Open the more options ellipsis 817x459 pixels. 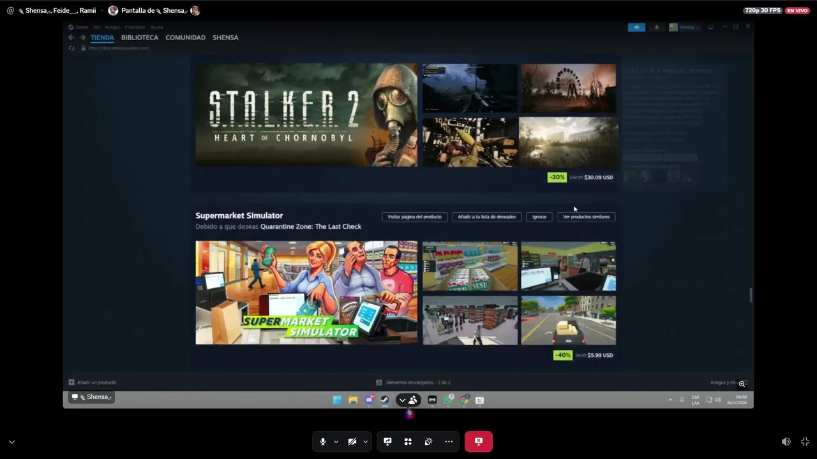[x=449, y=441]
